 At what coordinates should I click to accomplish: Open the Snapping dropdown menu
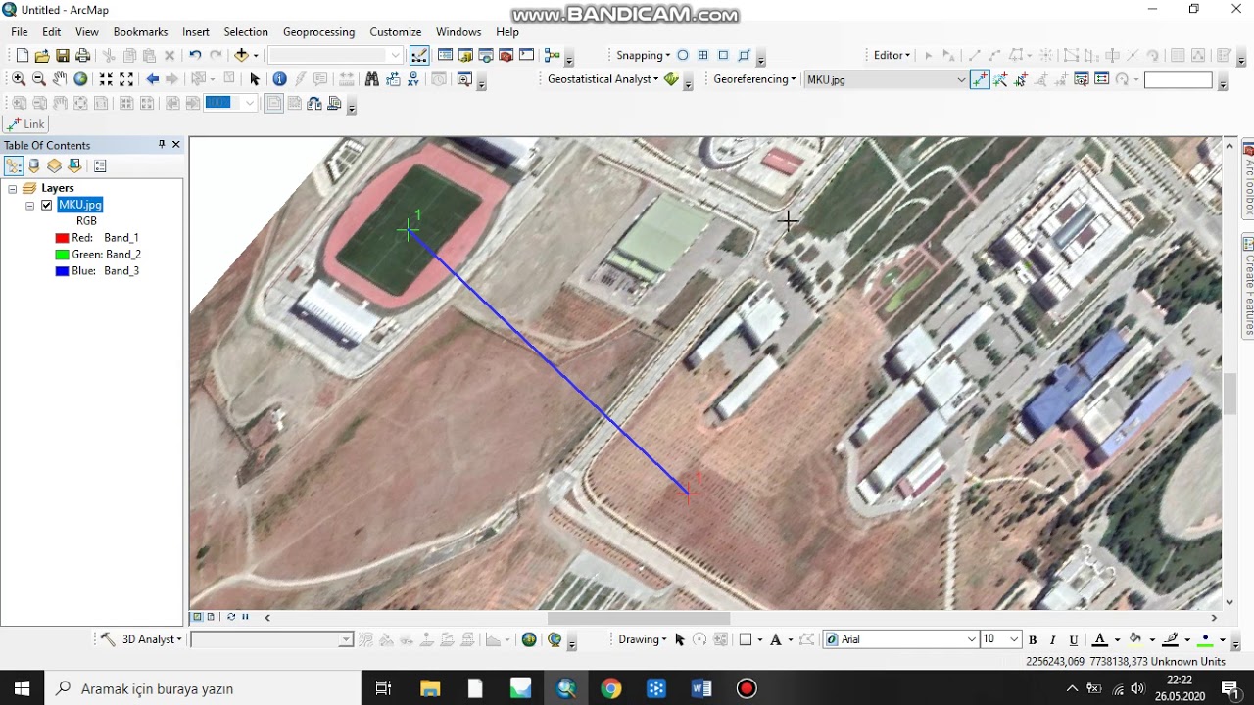point(644,56)
